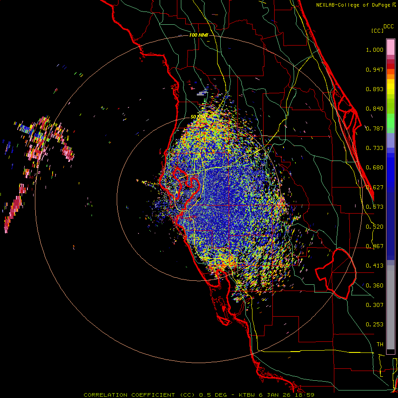Click the DCC label above the color scale
The height and width of the screenshot is (398, 398).
(x=388, y=27)
